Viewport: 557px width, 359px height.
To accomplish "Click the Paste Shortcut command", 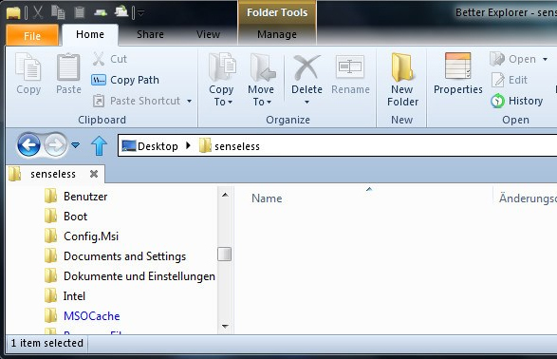I will [137, 101].
